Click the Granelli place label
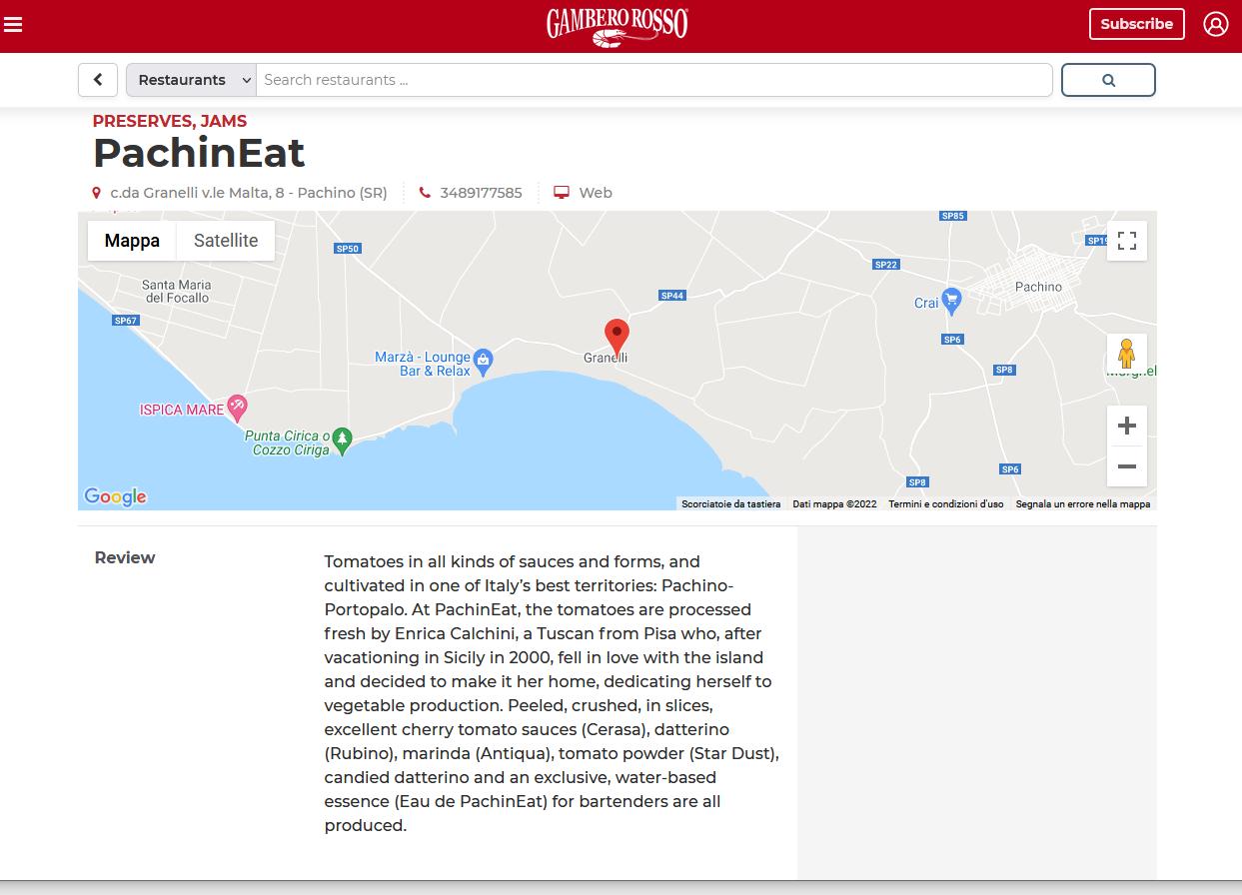Viewport: 1242px width, 895px height. pyautogui.click(x=606, y=358)
